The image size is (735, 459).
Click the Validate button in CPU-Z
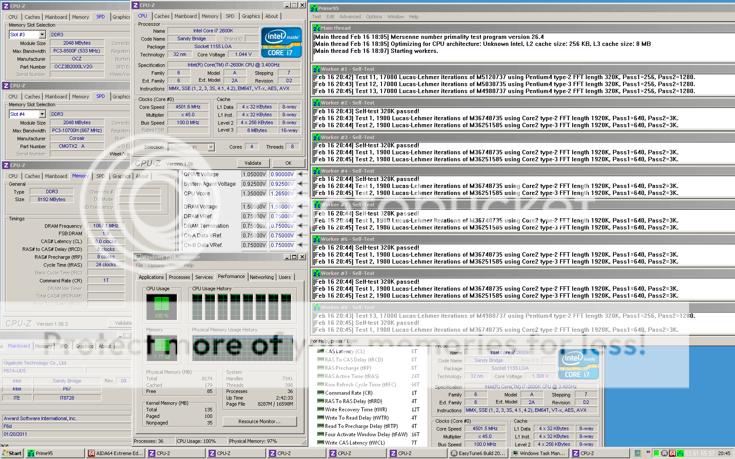[253, 163]
